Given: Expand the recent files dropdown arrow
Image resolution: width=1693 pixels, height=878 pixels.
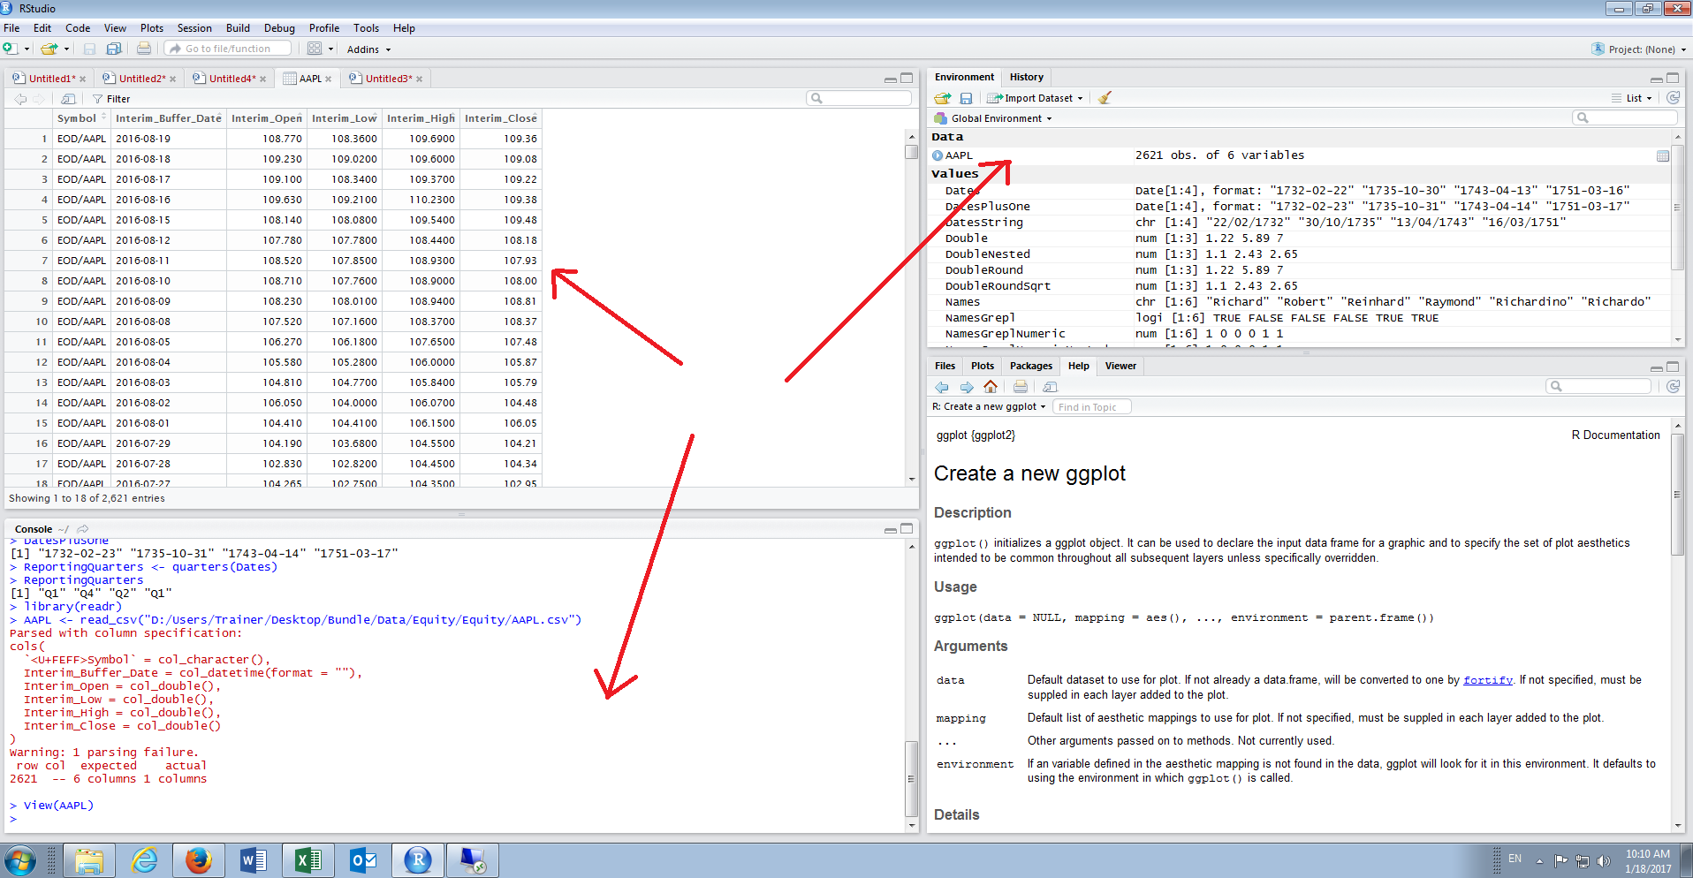Looking at the screenshot, I should (x=65, y=49).
